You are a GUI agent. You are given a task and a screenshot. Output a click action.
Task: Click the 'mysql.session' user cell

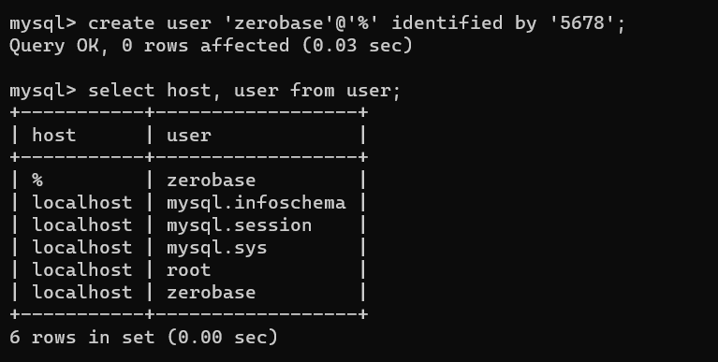click(239, 225)
